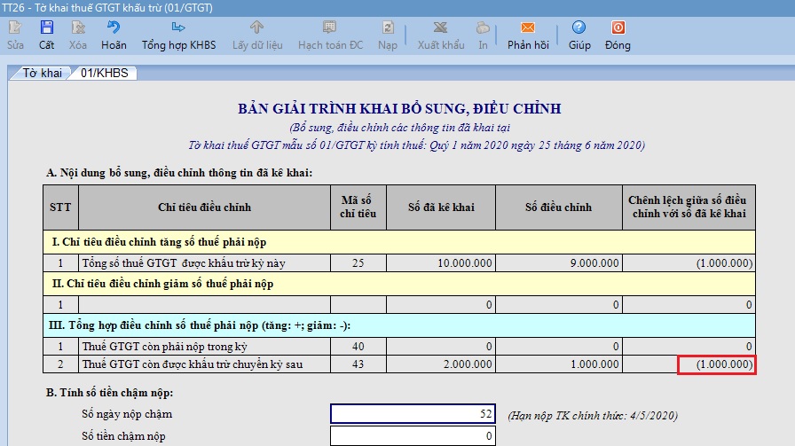The image size is (795, 446).
Task: Click header 'Chỉ tiêu điều chỉnh'
Action: click(204, 207)
